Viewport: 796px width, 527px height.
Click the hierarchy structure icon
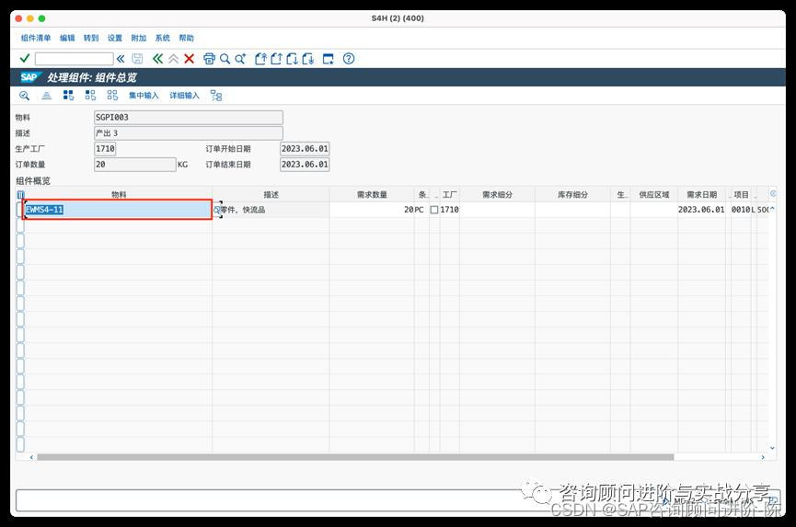(216, 96)
